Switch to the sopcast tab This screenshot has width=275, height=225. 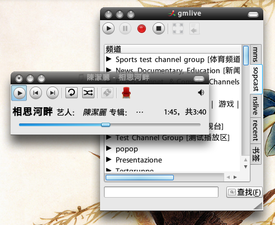pyautogui.click(x=256, y=79)
